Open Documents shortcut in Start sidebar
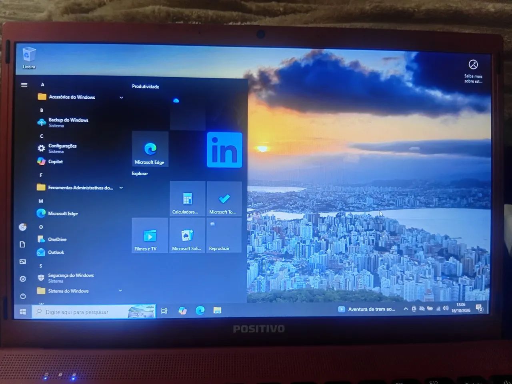This screenshot has height=384, width=512. (x=22, y=244)
